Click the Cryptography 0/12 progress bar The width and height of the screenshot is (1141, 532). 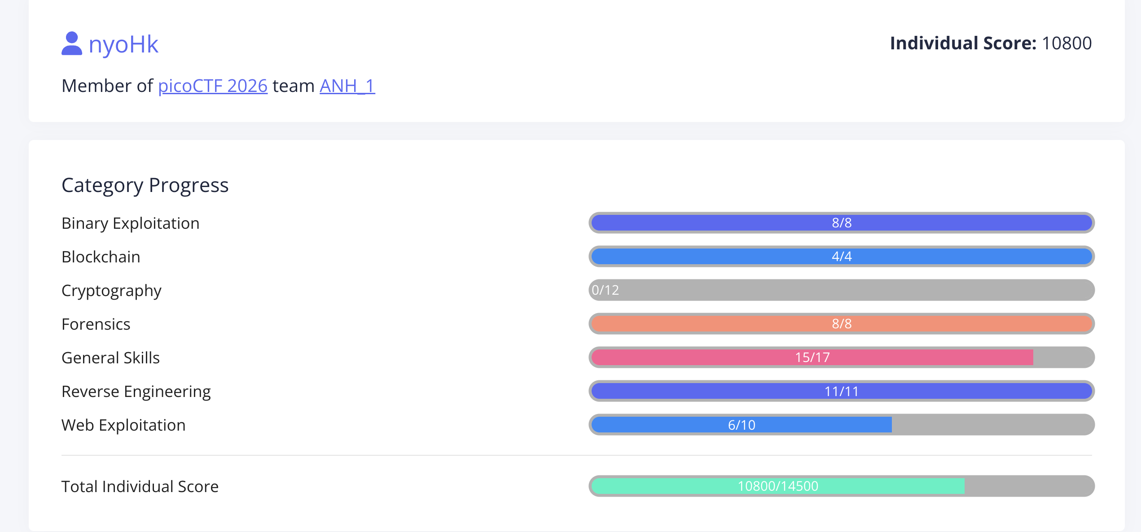(x=842, y=290)
